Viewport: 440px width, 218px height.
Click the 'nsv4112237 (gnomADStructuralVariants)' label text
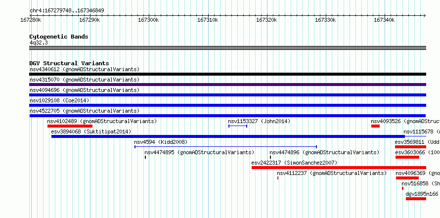tap(332, 173)
